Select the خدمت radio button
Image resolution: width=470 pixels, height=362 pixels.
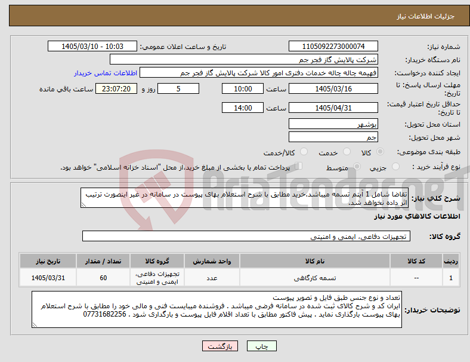[347, 152]
